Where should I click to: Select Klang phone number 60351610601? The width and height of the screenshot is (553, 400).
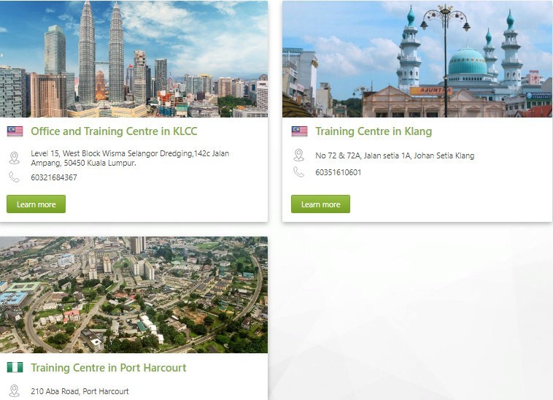coord(339,172)
